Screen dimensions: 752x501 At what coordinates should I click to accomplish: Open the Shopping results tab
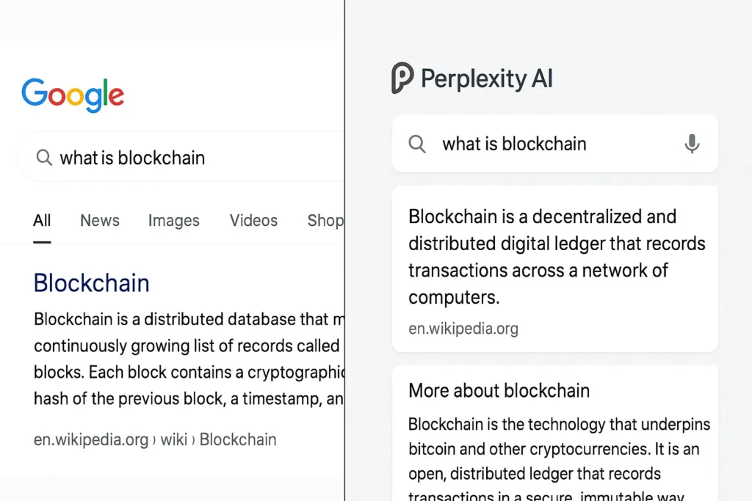coord(325,220)
